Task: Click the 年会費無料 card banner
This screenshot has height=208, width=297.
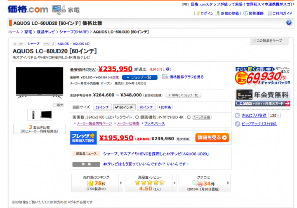Action: 262,97
